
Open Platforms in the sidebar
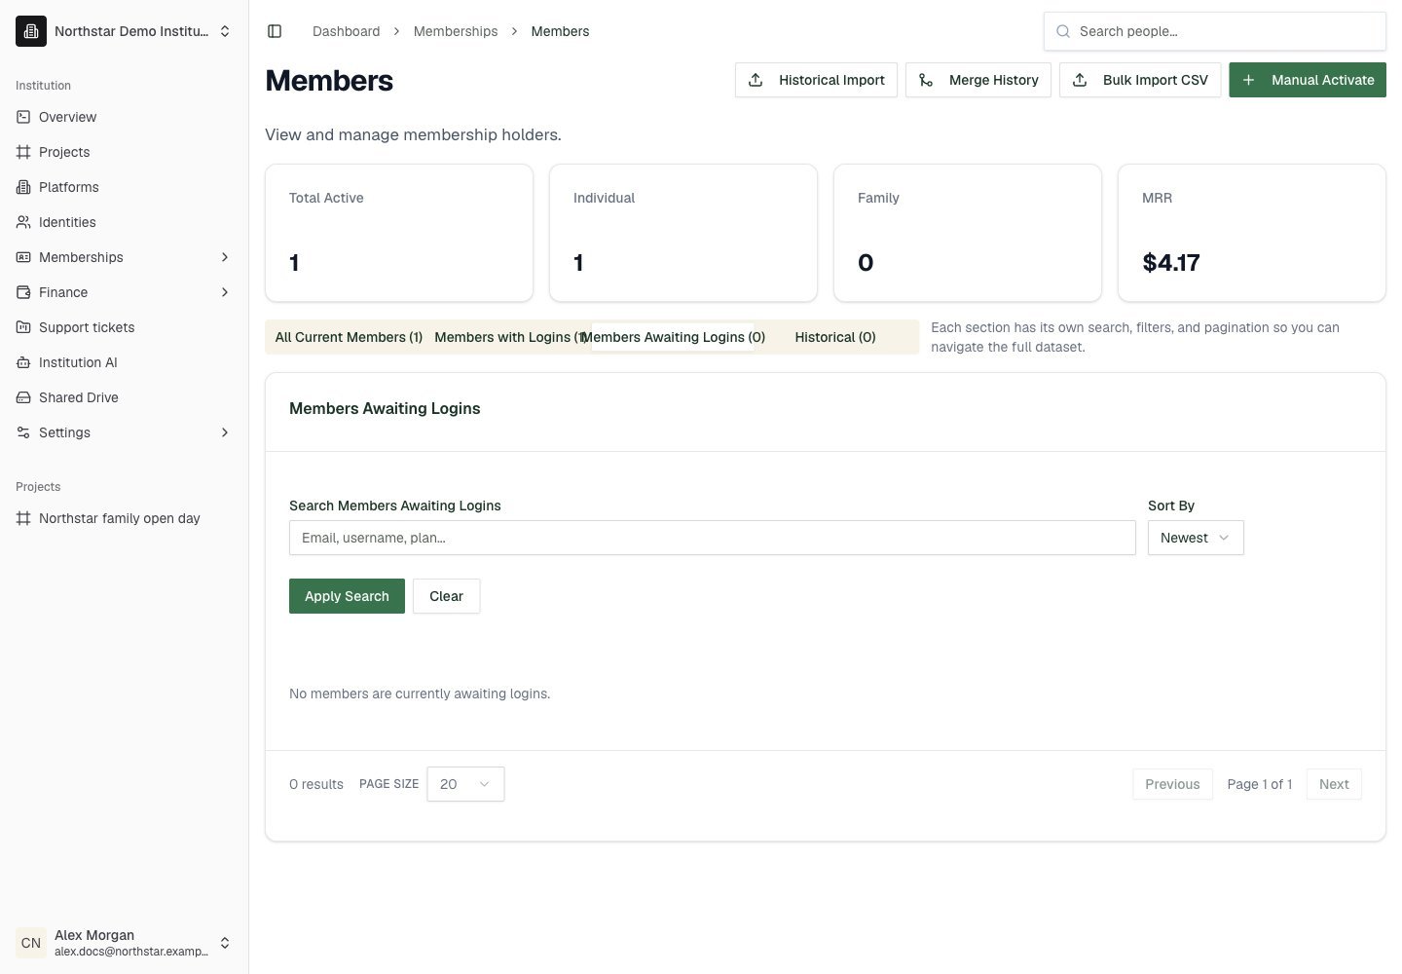(125, 187)
